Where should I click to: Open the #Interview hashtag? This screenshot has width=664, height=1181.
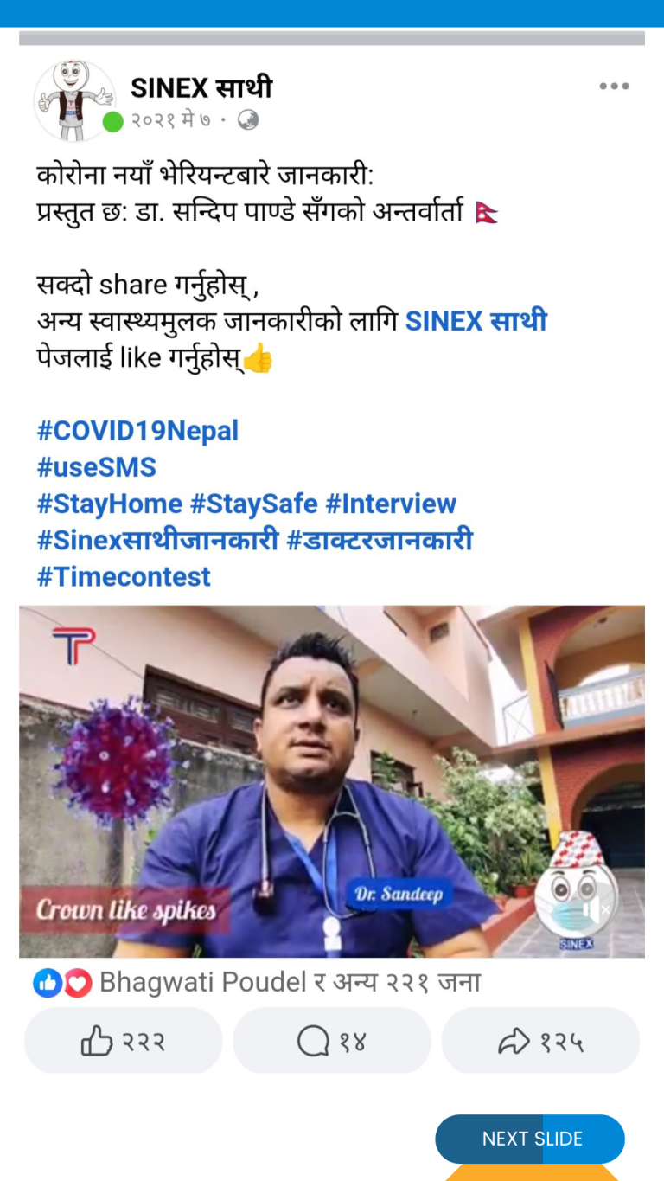pos(391,504)
